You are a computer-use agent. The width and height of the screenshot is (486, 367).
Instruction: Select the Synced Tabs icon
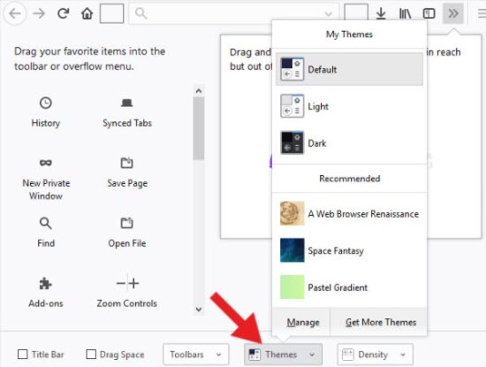[126, 103]
